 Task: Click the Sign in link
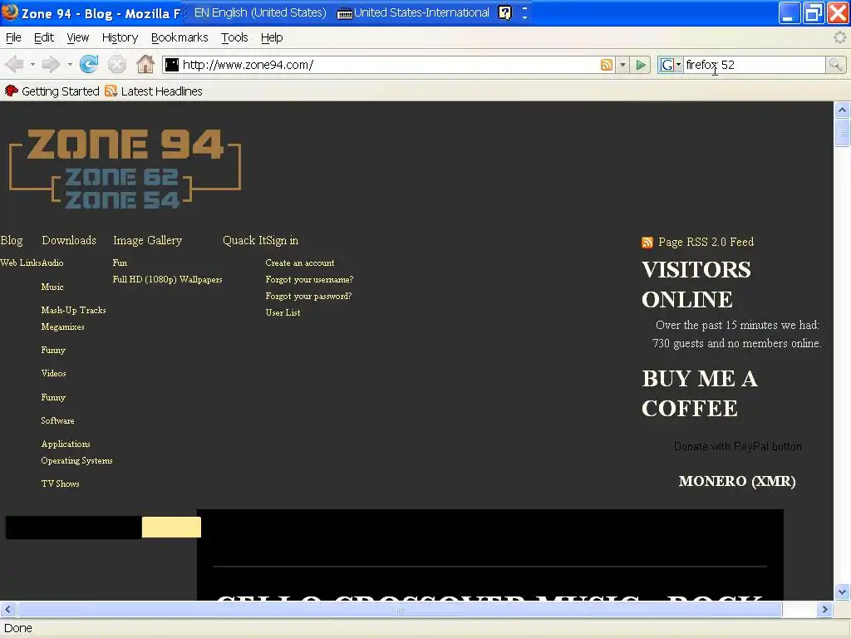coord(283,240)
